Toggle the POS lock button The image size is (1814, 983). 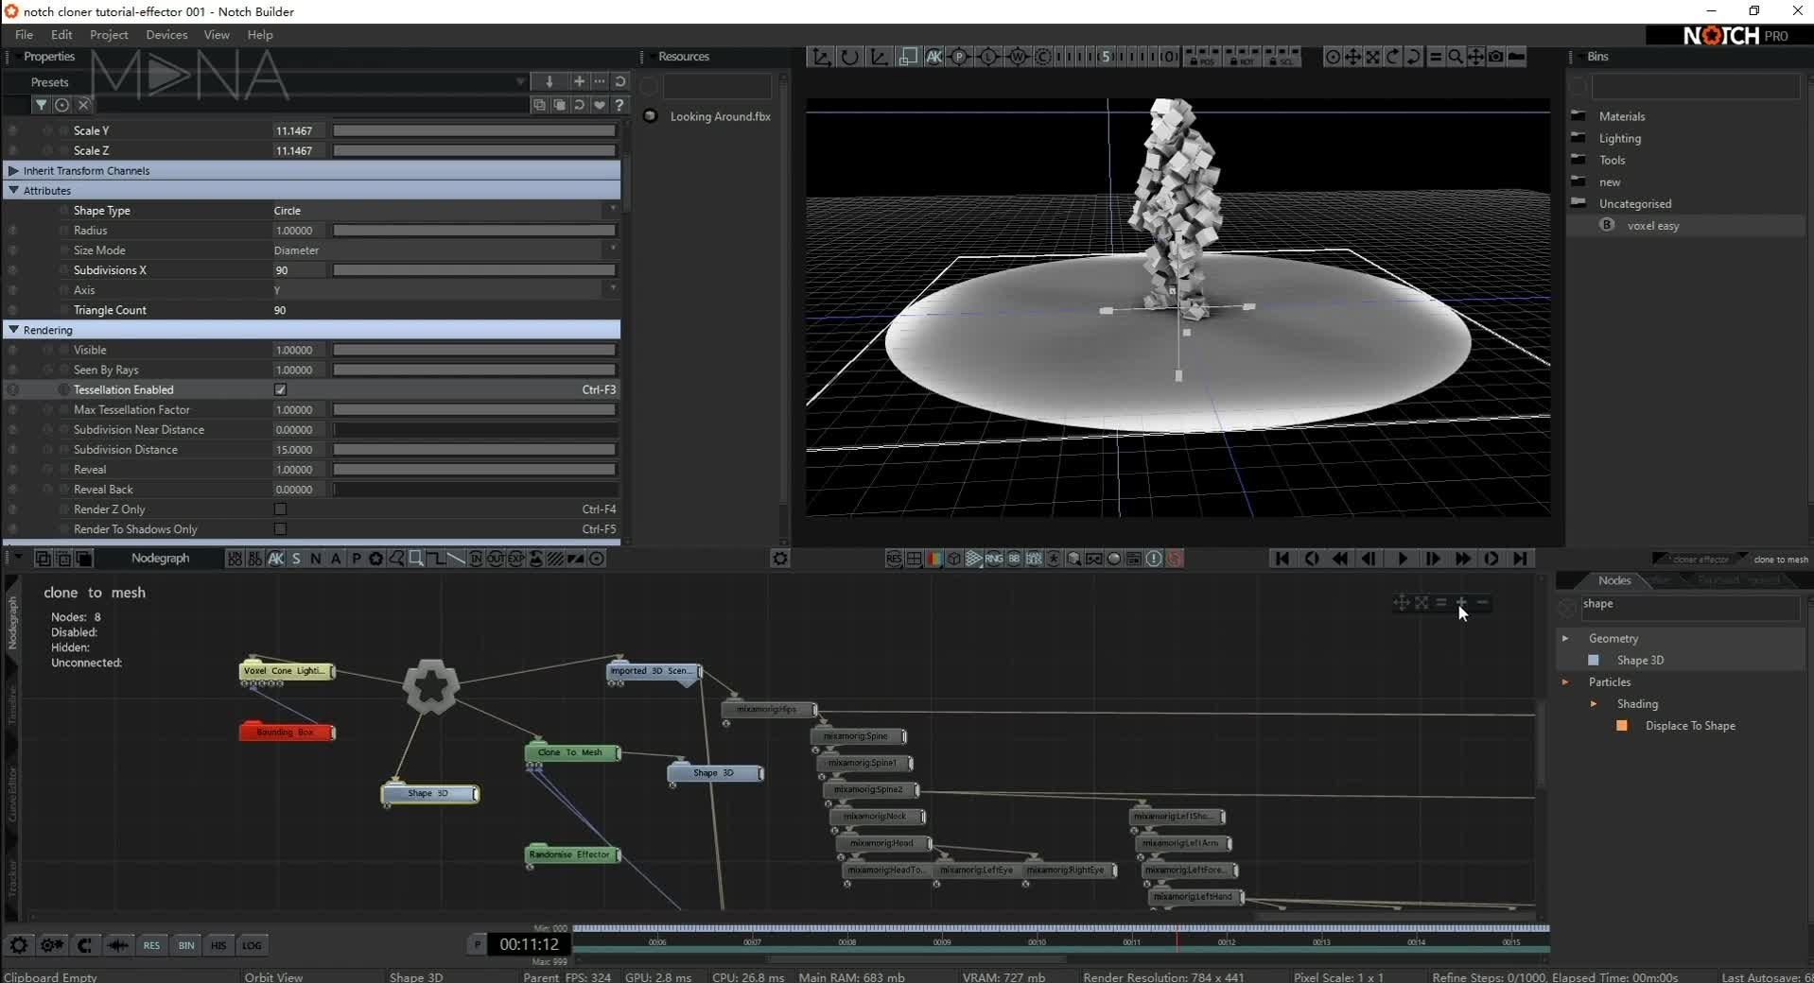[x=1201, y=57]
